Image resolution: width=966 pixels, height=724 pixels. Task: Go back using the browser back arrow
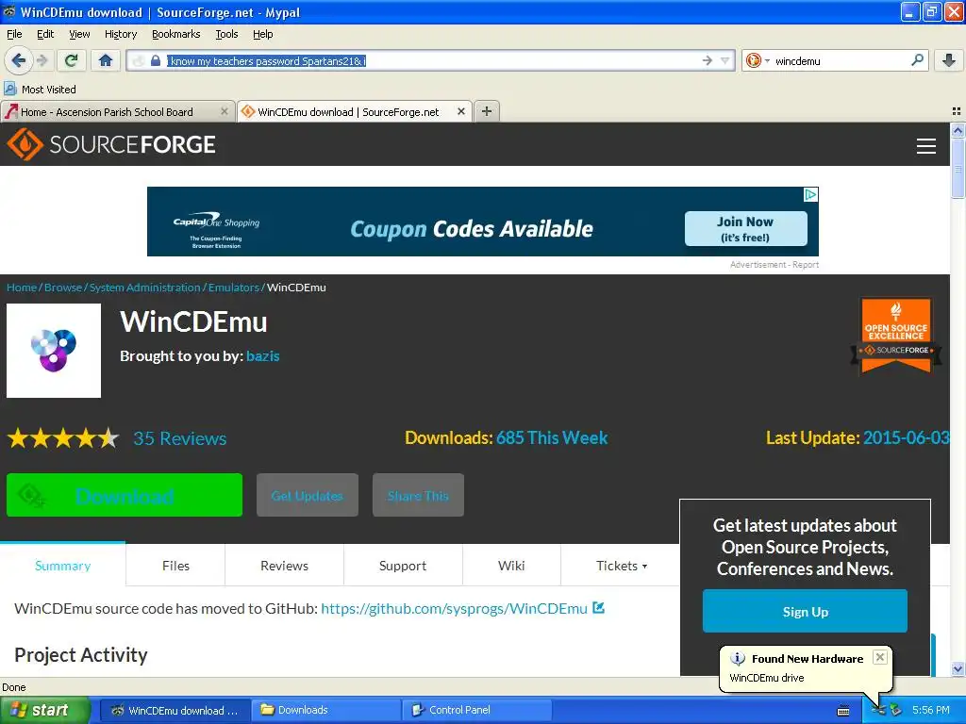[x=19, y=60]
